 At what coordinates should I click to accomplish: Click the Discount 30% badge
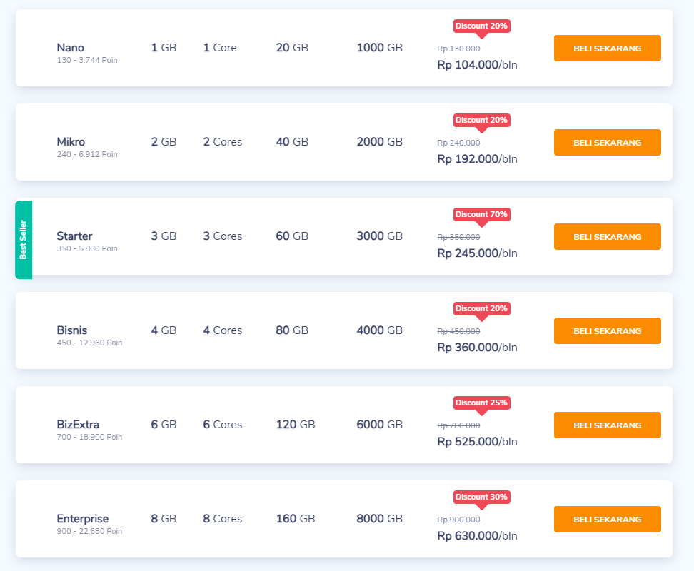[x=481, y=497]
